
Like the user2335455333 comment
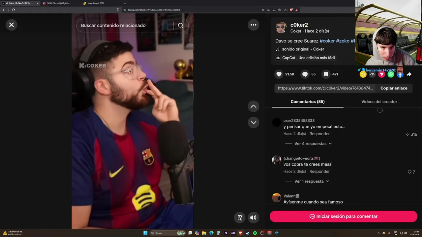pos(407,134)
